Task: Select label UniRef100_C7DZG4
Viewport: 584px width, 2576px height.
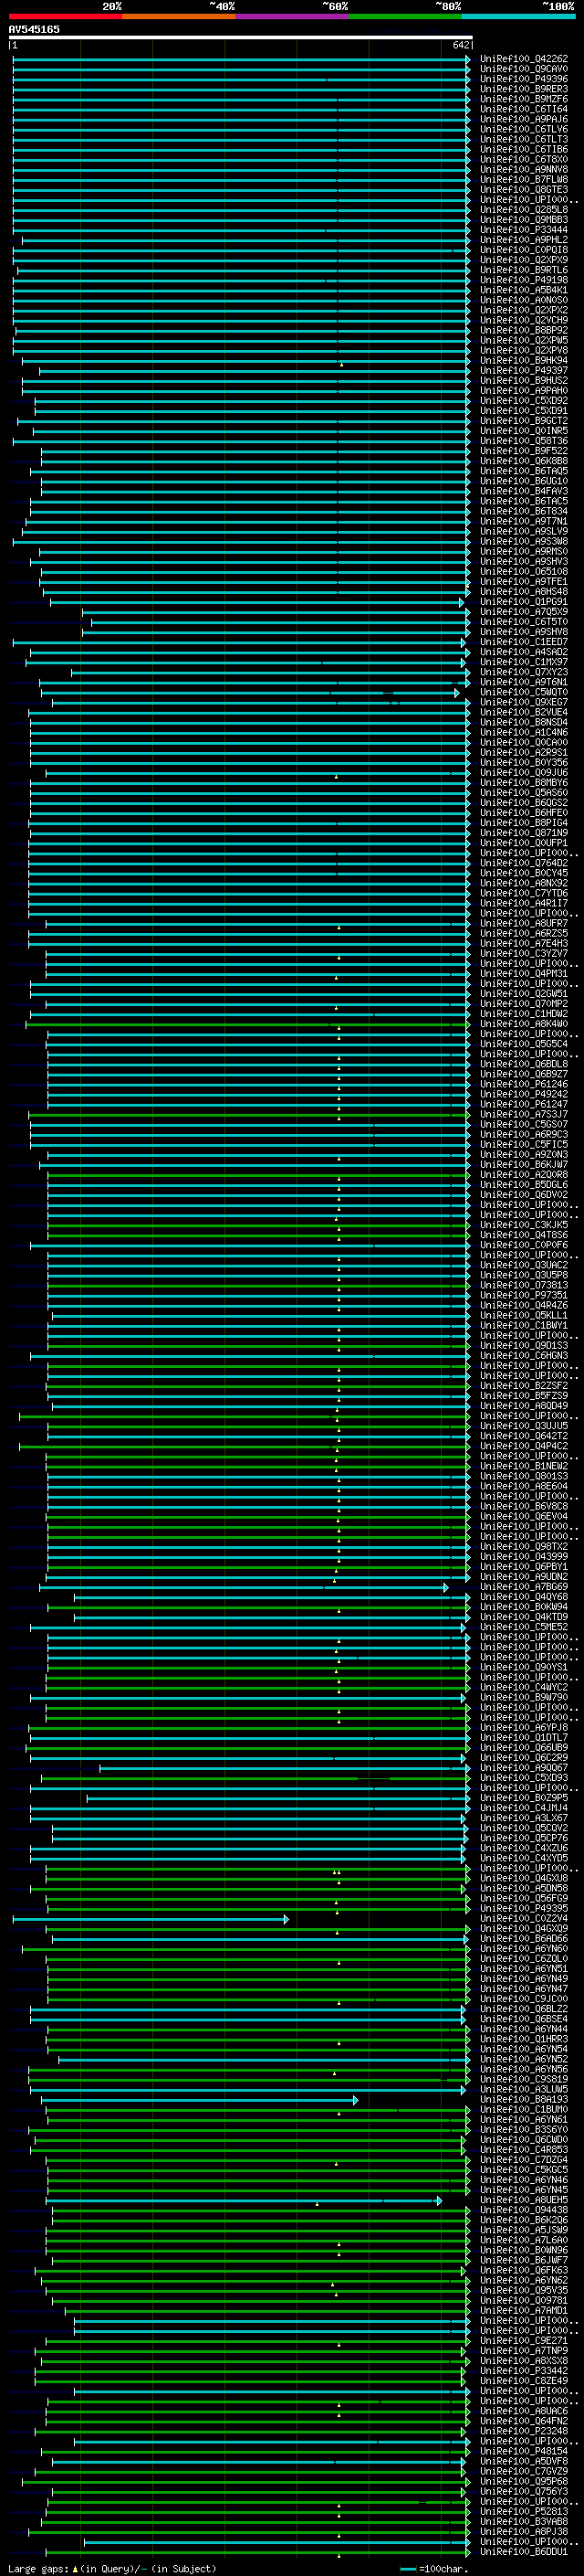Action: coord(524,2160)
